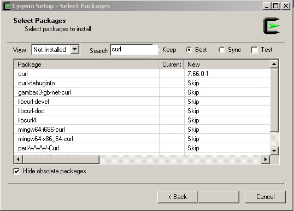Click the vertical scrollbar thumb
This screenshot has width=294, height=211.
coord(274,100)
